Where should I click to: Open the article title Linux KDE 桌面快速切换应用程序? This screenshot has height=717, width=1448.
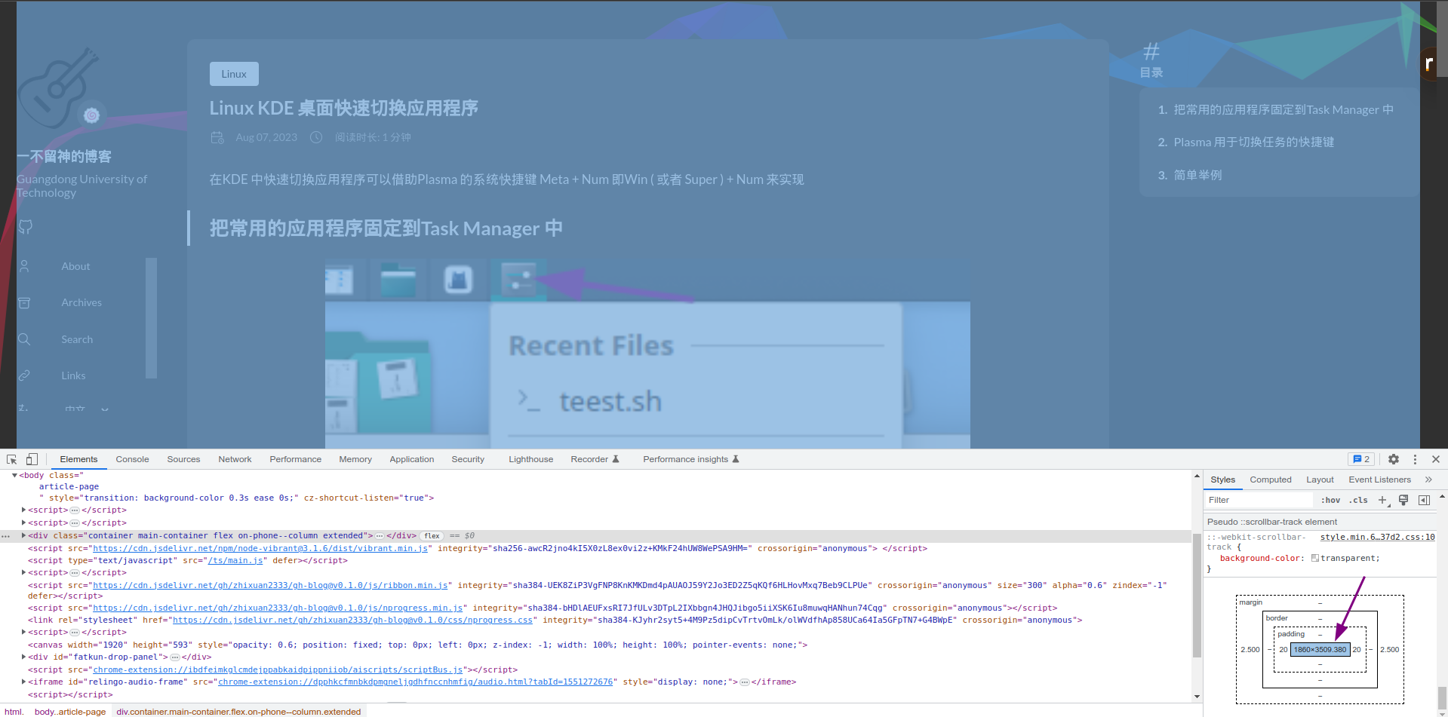click(344, 108)
